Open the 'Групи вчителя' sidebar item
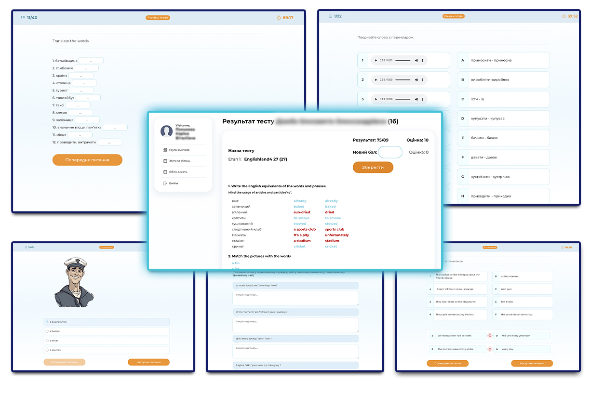The image size is (590, 393). (x=176, y=150)
